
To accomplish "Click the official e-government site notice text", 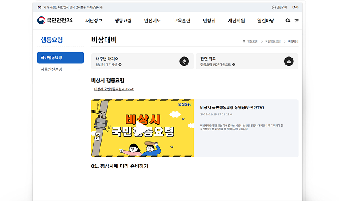I will point(73,7).
